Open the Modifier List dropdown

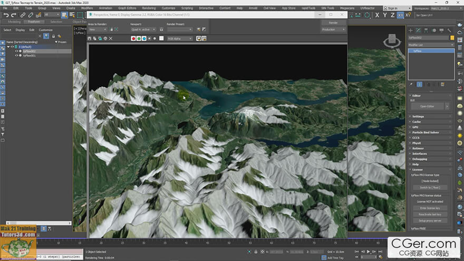pos(431,45)
